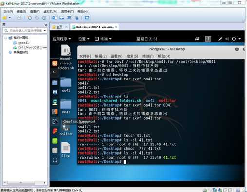247x192 pixels.
Task: Open Terminal from the Kali dock
Action: 55,73
